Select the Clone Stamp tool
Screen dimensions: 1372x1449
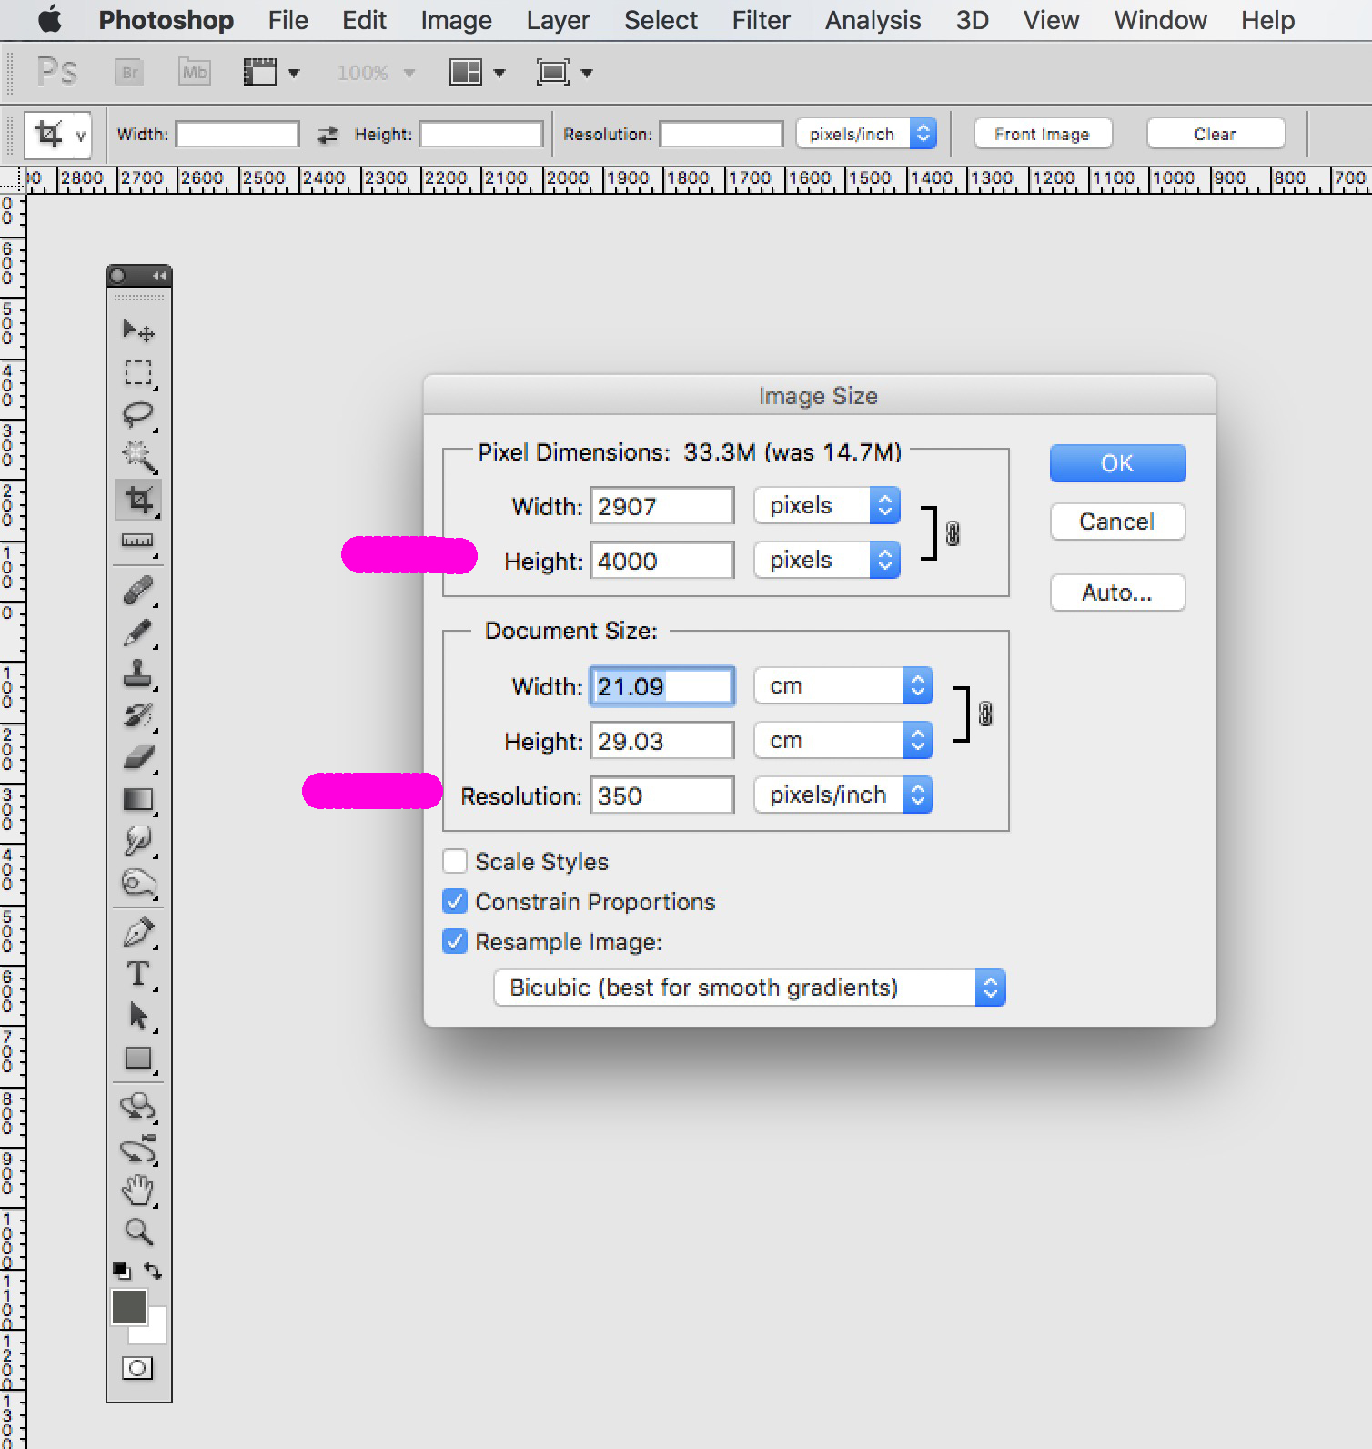click(x=137, y=674)
